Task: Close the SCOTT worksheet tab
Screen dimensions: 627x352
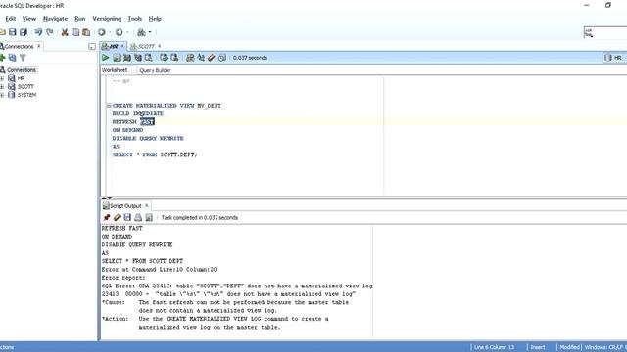Action: [159, 46]
